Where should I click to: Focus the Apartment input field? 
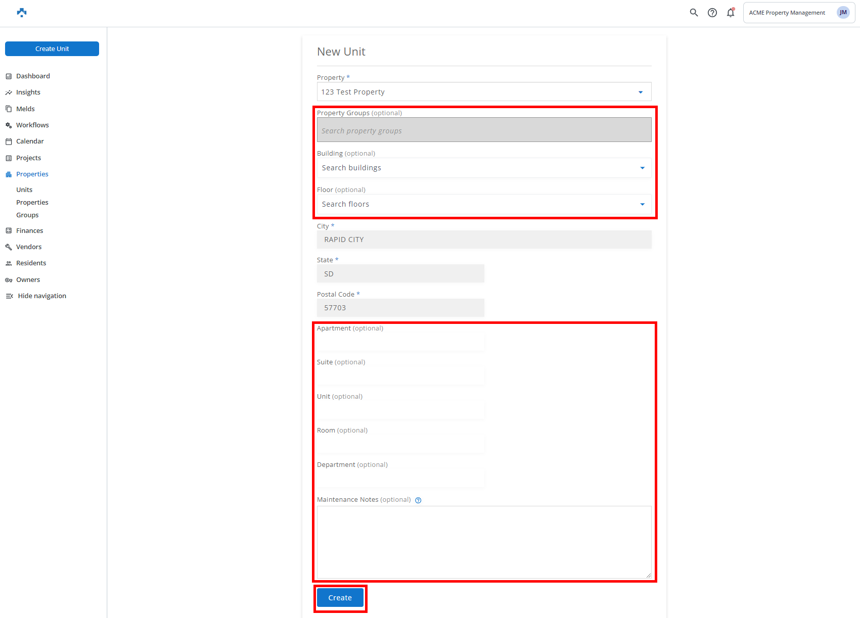click(x=400, y=342)
